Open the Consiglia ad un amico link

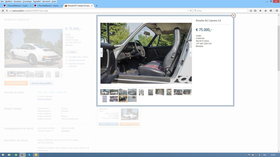78,57
